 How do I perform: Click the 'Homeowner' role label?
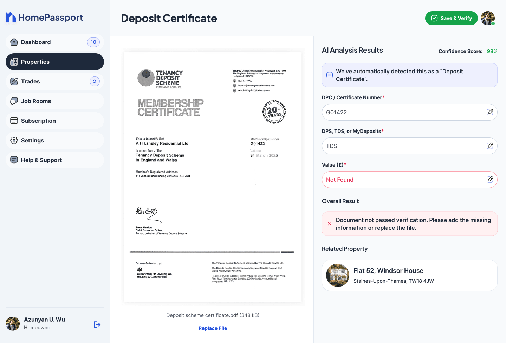pos(38,328)
